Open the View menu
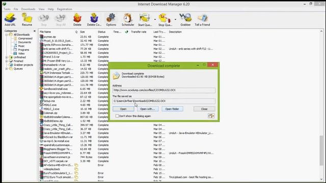The width and height of the screenshot is (326, 183). coord(42,9)
